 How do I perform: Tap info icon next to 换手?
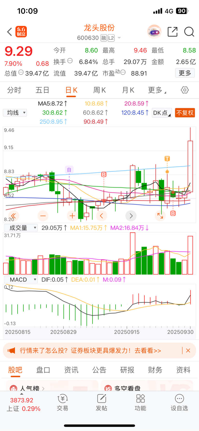(x=70, y=61)
